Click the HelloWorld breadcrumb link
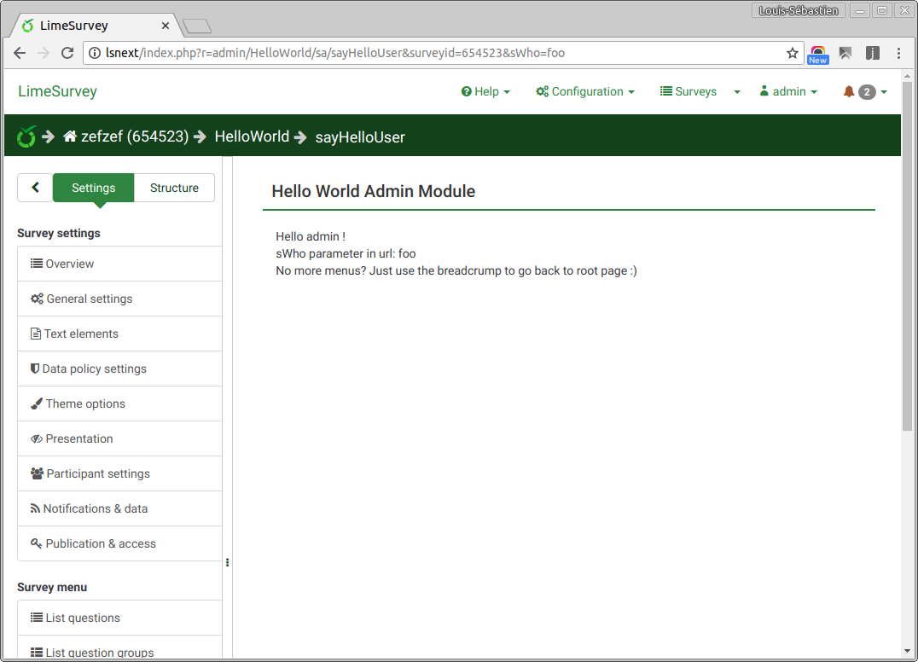This screenshot has width=918, height=662. (x=252, y=136)
